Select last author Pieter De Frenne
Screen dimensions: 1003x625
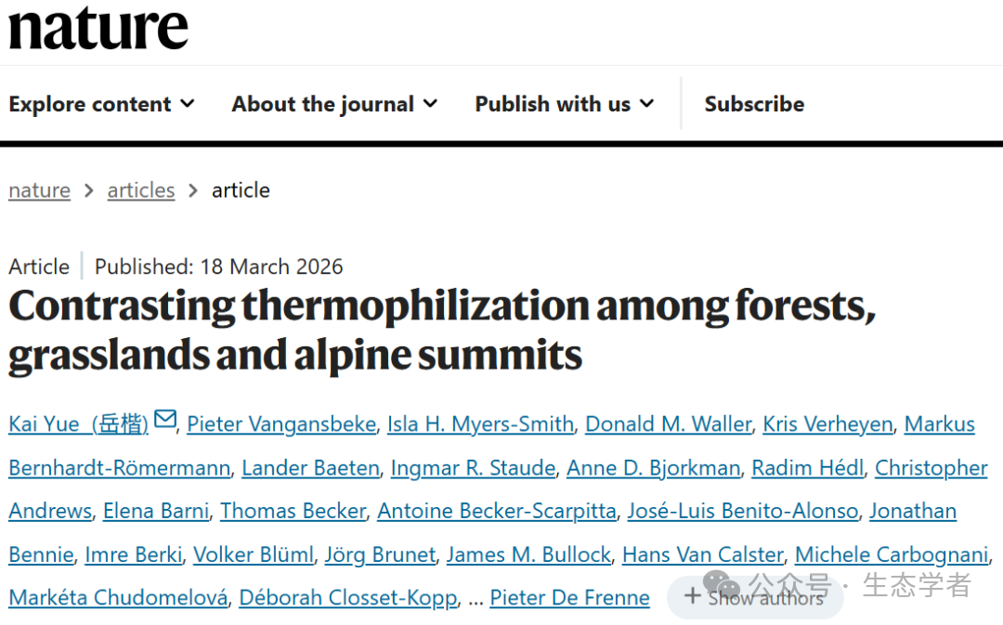pyautogui.click(x=569, y=597)
